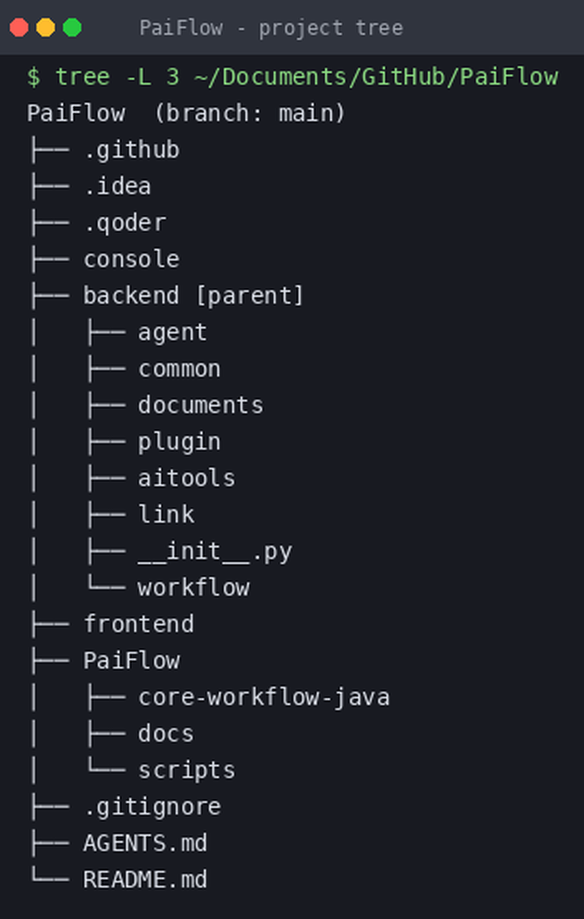
Task: Click the core-workflow-java entry
Action: [x=264, y=697]
